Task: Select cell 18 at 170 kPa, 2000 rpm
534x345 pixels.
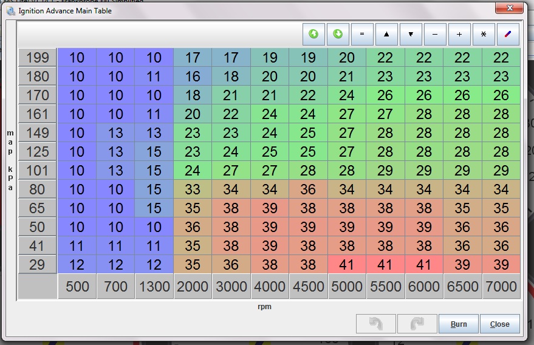Action: (193, 95)
